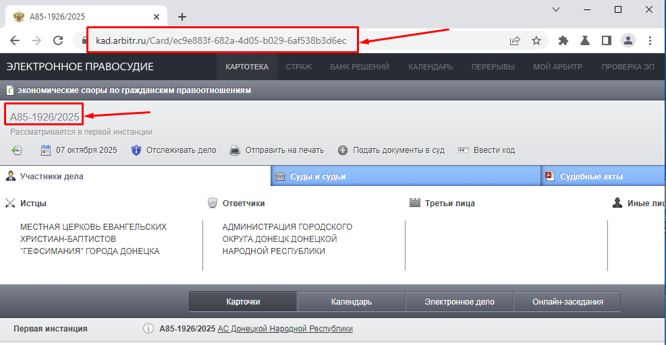Open АС Донецкой Народной Республики link
666x345 pixels.
tap(285, 329)
